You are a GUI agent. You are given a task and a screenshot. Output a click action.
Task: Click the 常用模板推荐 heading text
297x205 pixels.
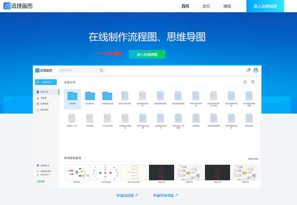click(x=72, y=158)
